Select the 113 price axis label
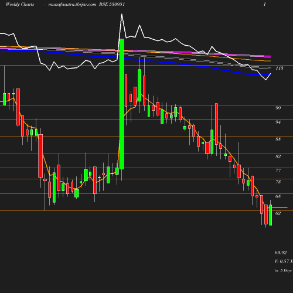This screenshot has width=293, height=293. (280, 68)
